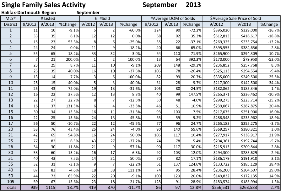Click the "District" header cell
This screenshot has width=281, height=191.
point(10,24)
